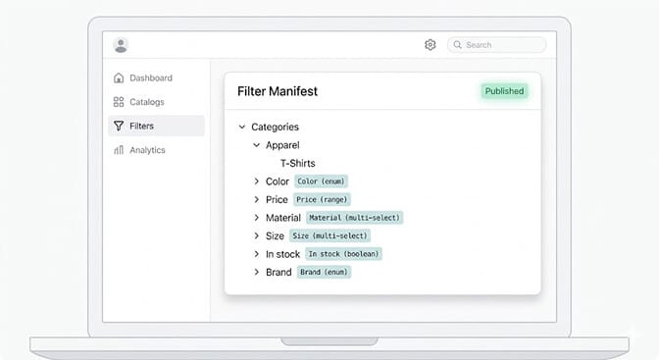Select the In stock filter name
This screenshot has width=659, height=360.
coord(282,254)
